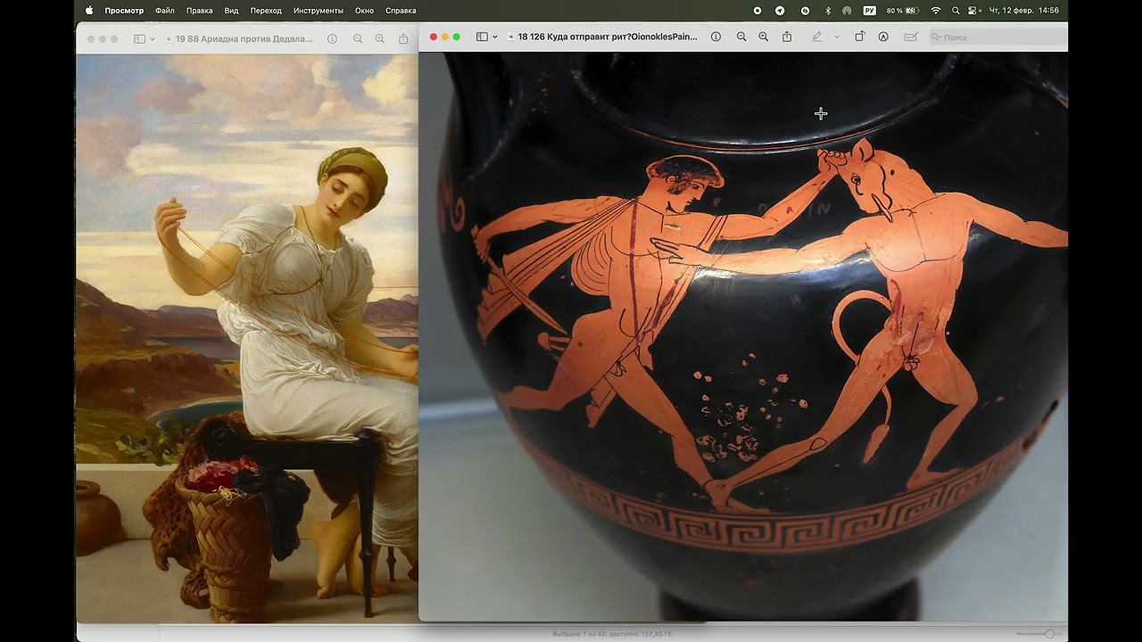Open Bluetooth status menu
1142x642 pixels.
(828, 11)
